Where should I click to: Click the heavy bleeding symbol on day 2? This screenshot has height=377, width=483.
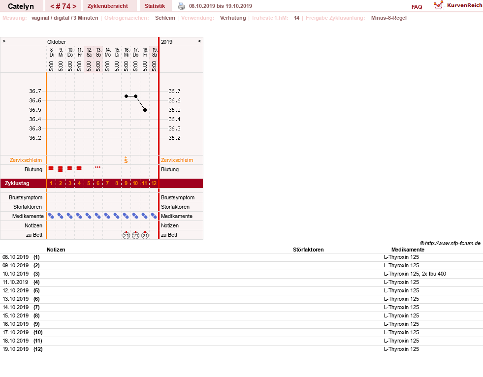click(61, 169)
